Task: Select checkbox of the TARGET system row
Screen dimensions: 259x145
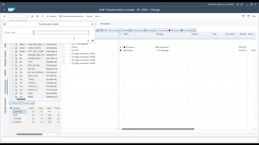Action: point(11,122)
